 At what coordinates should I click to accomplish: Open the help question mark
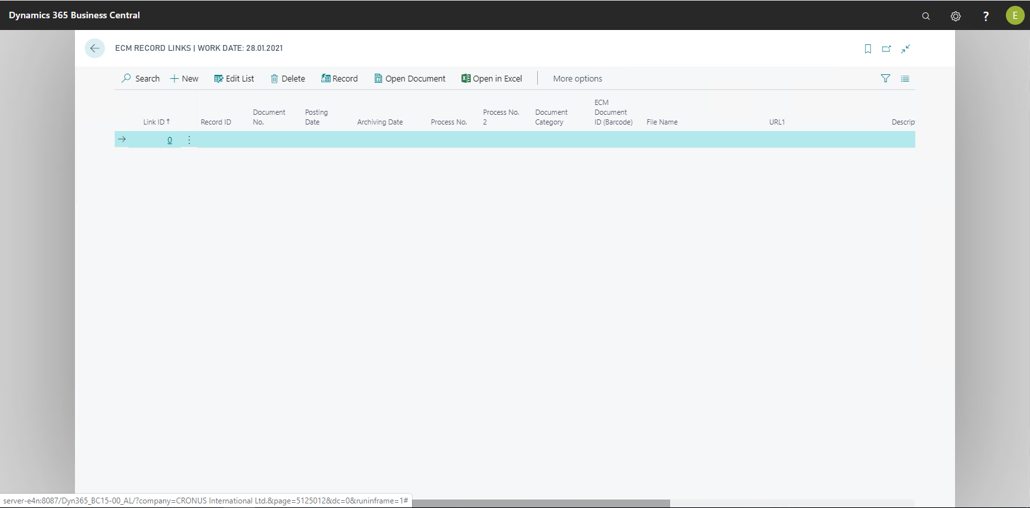[x=986, y=16]
